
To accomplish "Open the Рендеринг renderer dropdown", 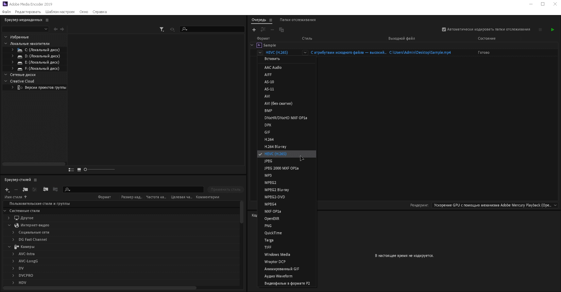I will click(495, 205).
